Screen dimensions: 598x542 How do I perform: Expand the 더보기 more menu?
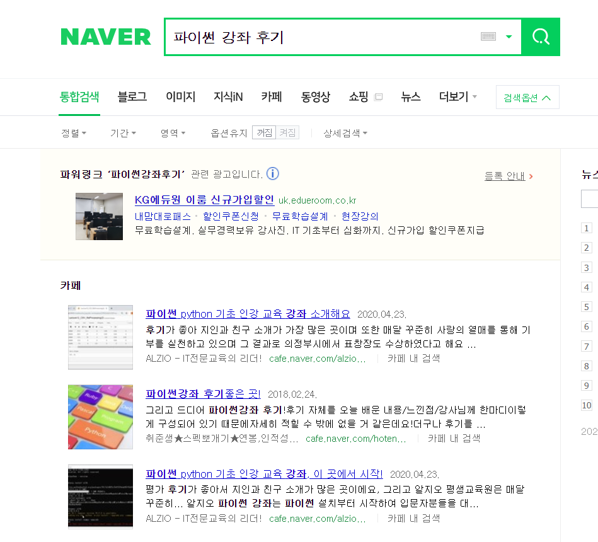pos(457,97)
